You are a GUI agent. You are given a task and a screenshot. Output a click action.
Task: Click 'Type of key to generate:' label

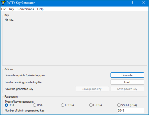(19, 102)
